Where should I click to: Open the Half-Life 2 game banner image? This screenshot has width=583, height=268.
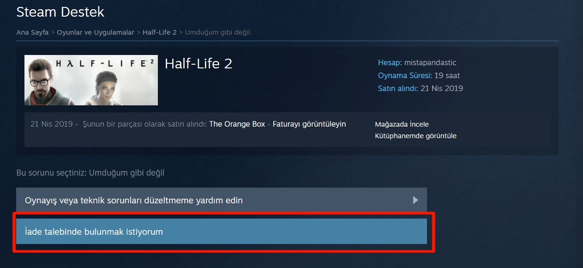coord(91,80)
